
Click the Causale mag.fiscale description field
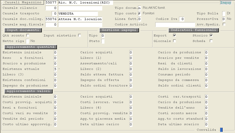[x=80, y=25]
